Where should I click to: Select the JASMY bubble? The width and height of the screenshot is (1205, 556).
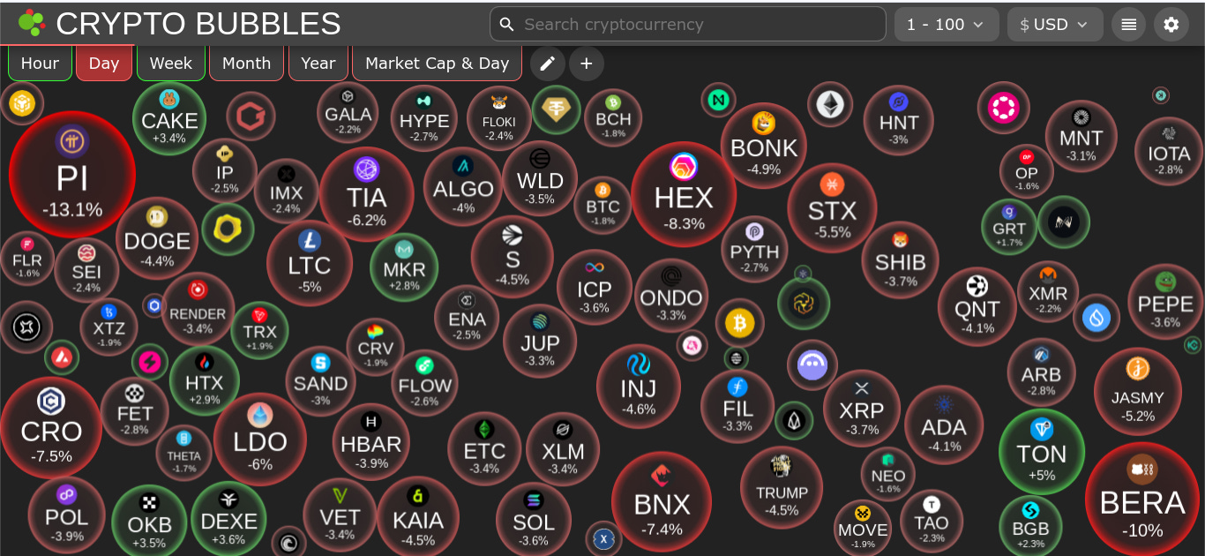[1138, 392]
